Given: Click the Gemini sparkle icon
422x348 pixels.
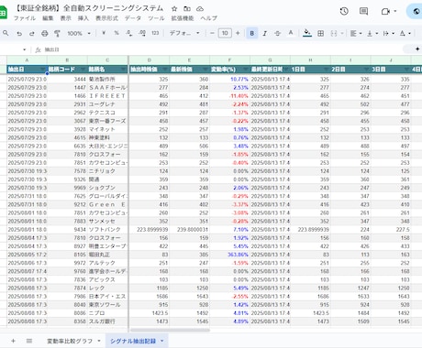Looking at the screenshot, I should click(x=417, y=49).
